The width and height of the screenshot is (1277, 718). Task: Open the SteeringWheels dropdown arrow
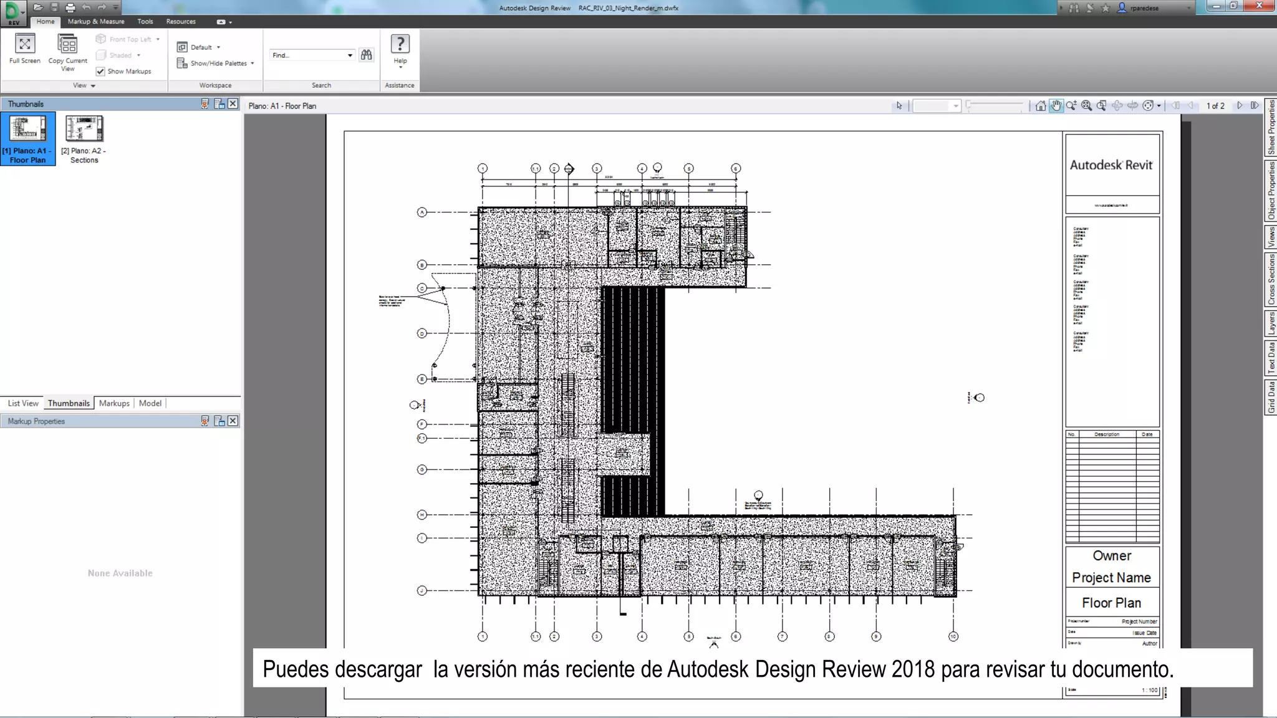pos(1159,106)
